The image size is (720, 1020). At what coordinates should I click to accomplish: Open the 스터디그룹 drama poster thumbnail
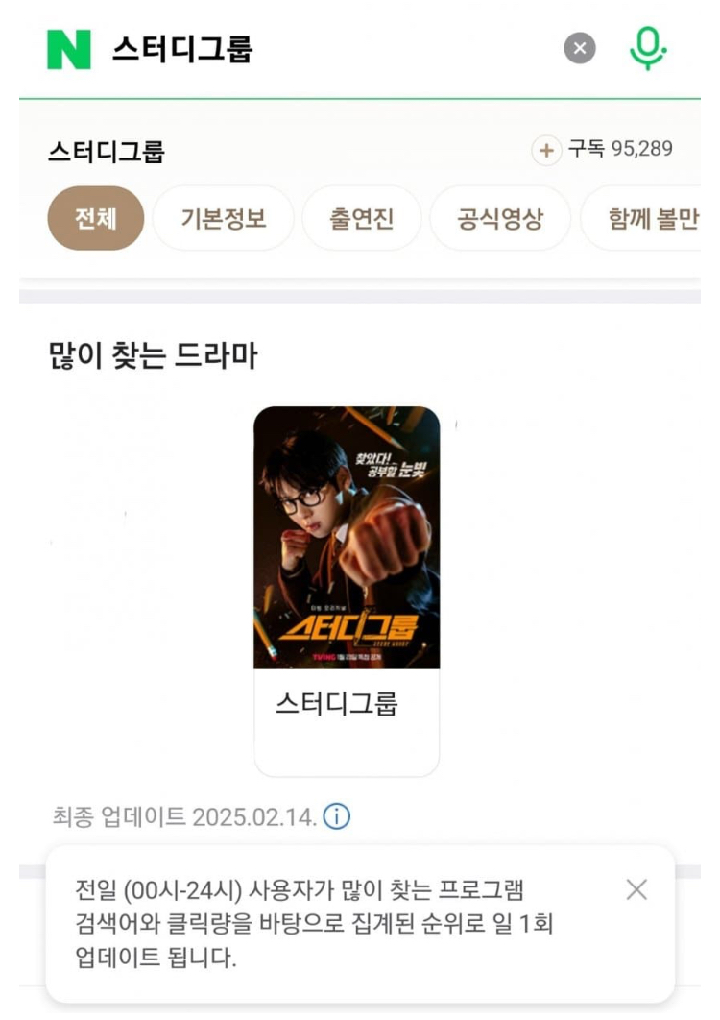347,537
